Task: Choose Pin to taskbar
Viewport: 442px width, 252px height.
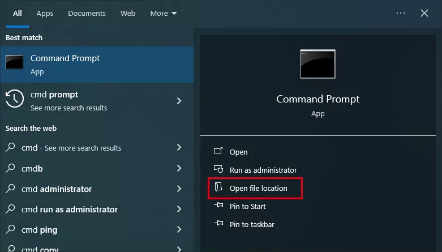Action: pyautogui.click(x=252, y=224)
